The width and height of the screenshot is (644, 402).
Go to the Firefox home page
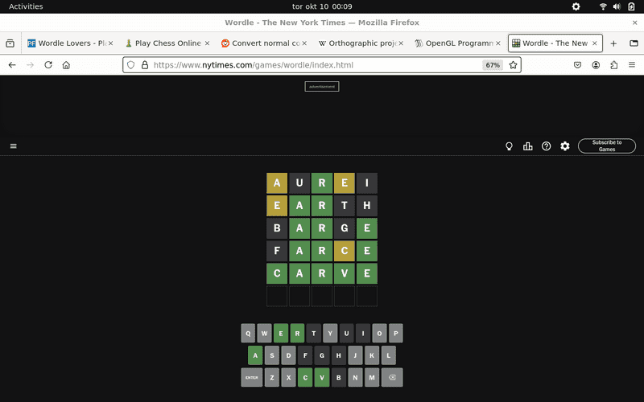click(x=66, y=65)
